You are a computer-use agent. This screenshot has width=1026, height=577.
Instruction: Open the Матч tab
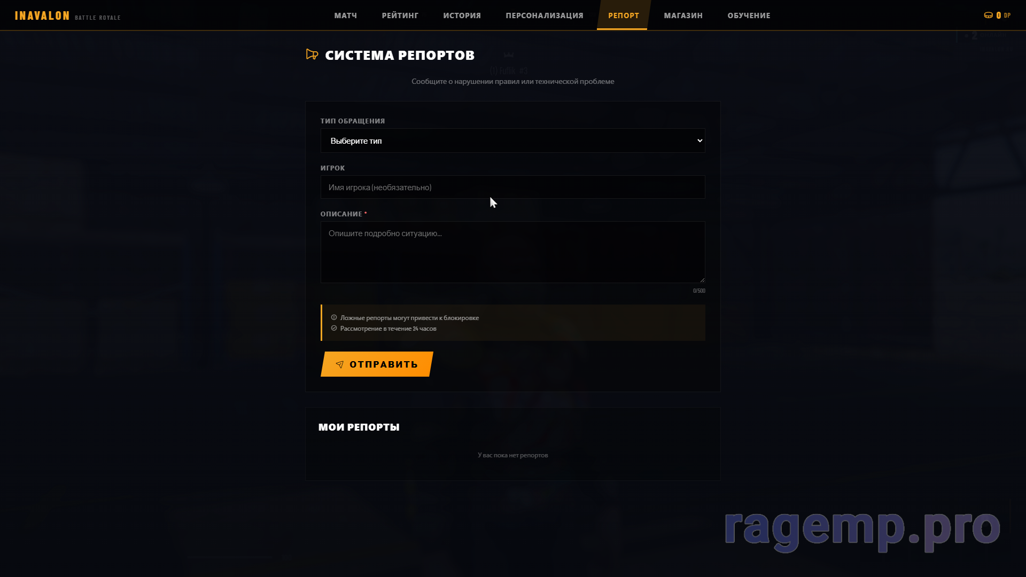(x=345, y=15)
